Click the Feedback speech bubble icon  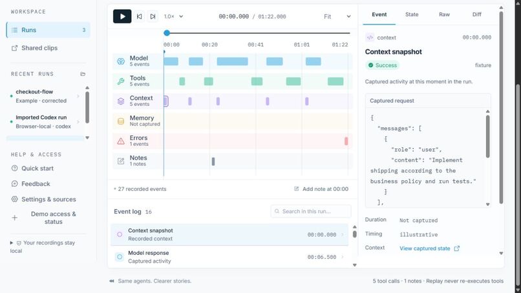click(15, 183)
